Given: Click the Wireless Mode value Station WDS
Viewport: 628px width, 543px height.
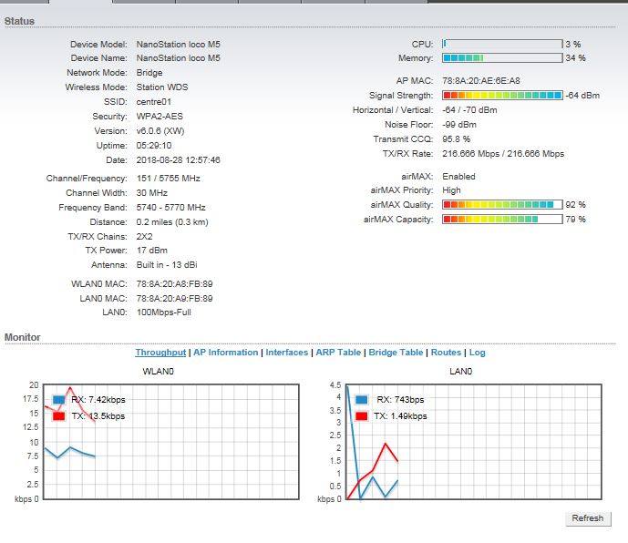Looking at the screenshot, I should pos(162,87).
